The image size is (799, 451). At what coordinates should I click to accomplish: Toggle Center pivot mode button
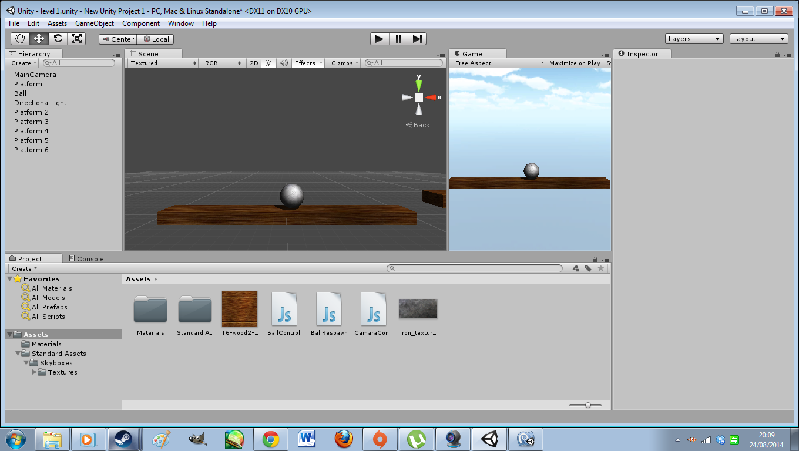pyautogui.click(x=117, y=39)
